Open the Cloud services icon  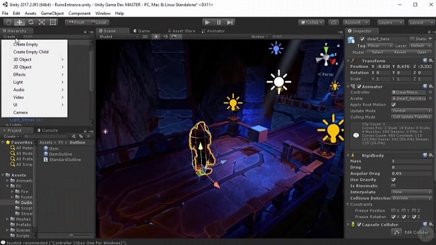[333, 22]
